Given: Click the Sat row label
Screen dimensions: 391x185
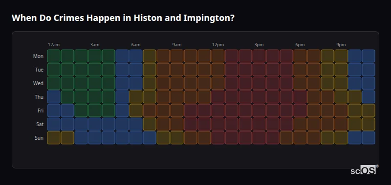Looking at the screenshot, I should tap(40, 124).
